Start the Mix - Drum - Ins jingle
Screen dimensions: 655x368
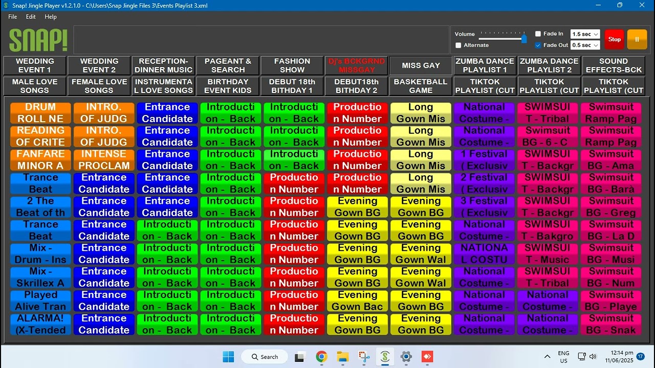(40, 254)
